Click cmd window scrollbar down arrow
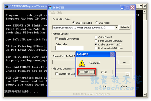Screen dimensions: 151x101 (x=145, y=95)
